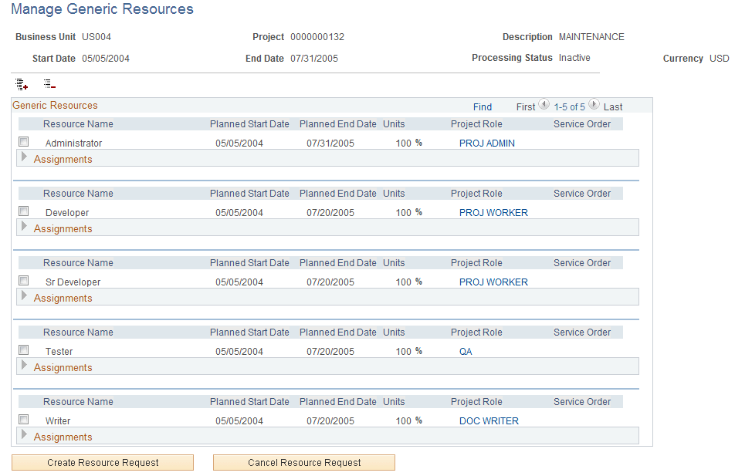The height and width of the screenshot is (476, 735).
Task: Click the Cancel Resource Request button
Action: click(x=303, y=462)
